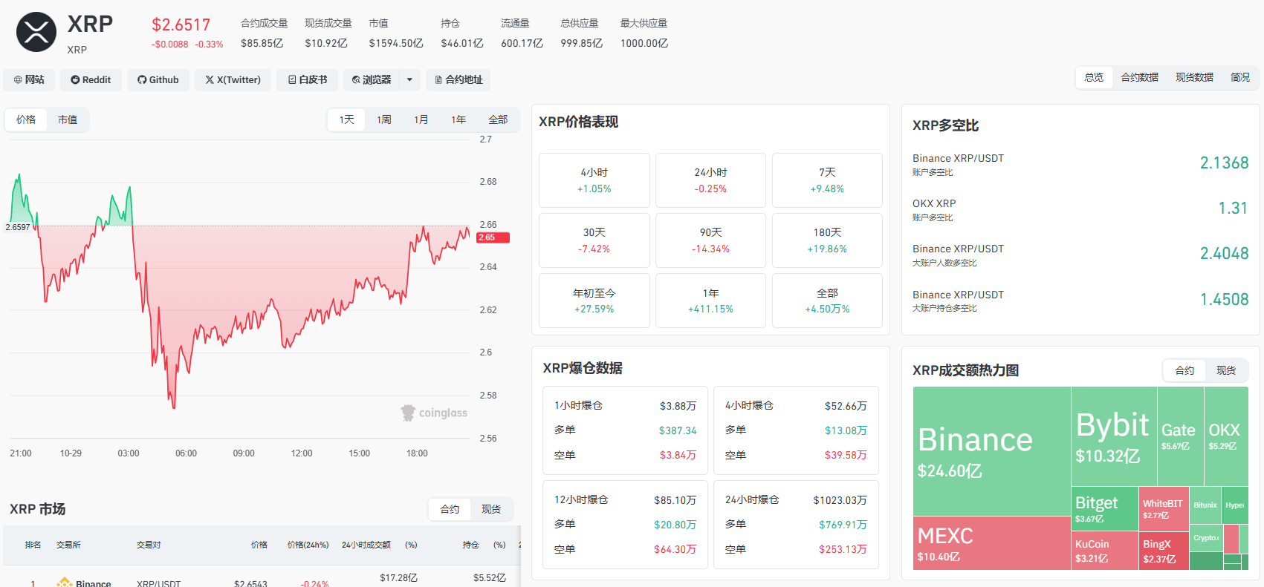Click the KuCoin heatmap block
Viewport: 1264px width, 587px height.
[1105, 551]
